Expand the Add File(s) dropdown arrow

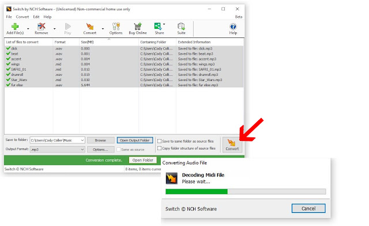(28, 29)
